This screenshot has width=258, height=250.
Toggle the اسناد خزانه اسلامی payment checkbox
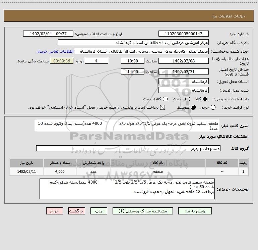coord(163,107)
